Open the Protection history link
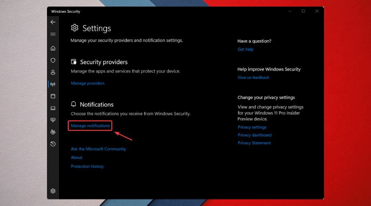 pyautogui.click(x=87, y=166)
